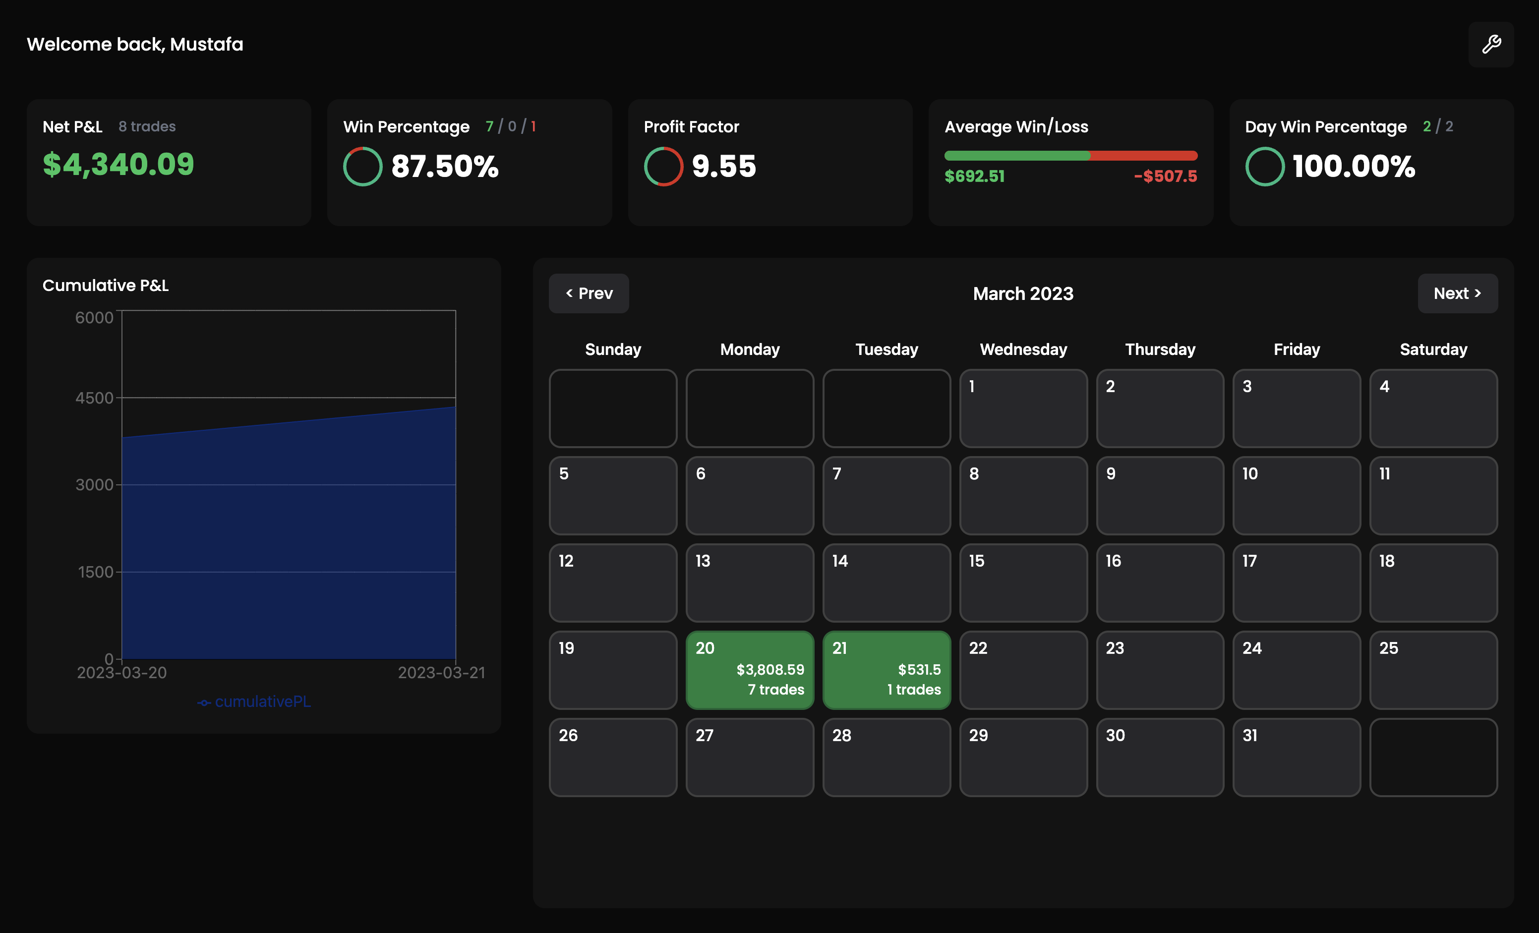Click the Win Percentage donut ring

tap(362, 166)
